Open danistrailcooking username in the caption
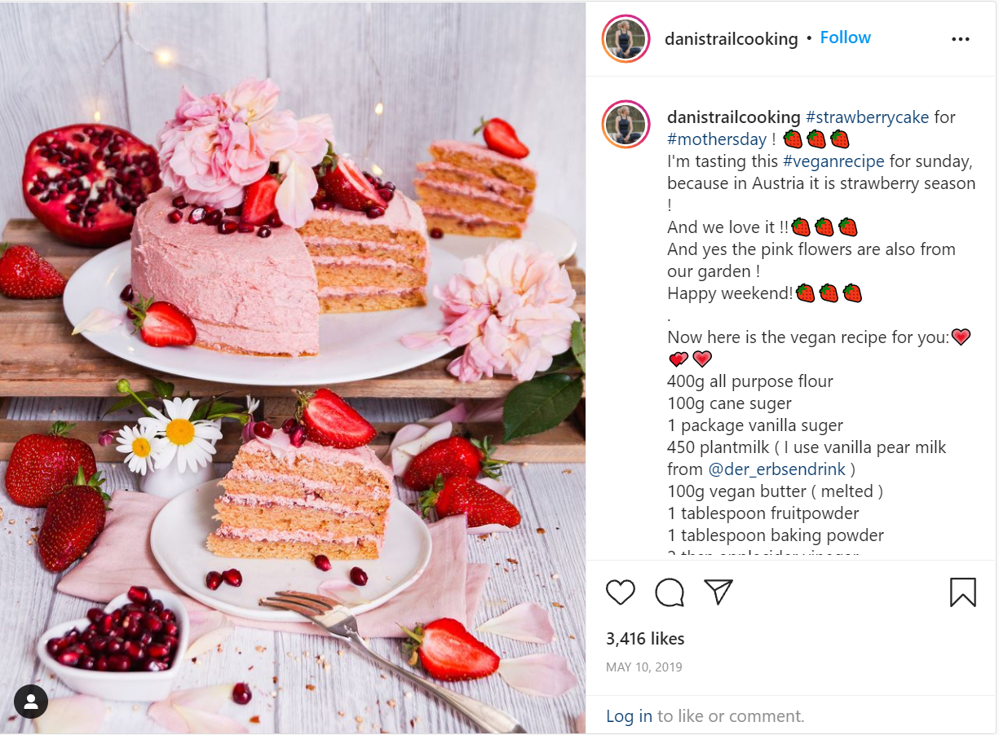The height and width of the screenshot is (735, 999). pyautogui.click(x=734, y=117)
